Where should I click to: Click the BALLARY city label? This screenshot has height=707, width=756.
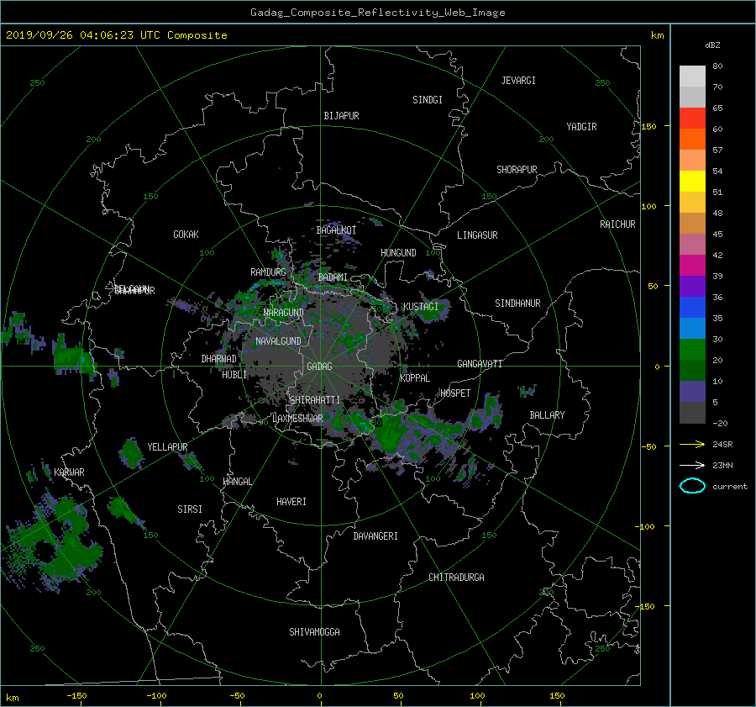click(x=547, y=415)
